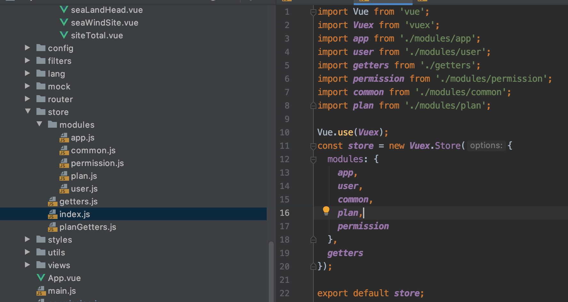Screen dimensions: 568x302
Task: Click the yellow lightbulb quick-fix icon
Action: pyautogui.click(x=326, y=211)
